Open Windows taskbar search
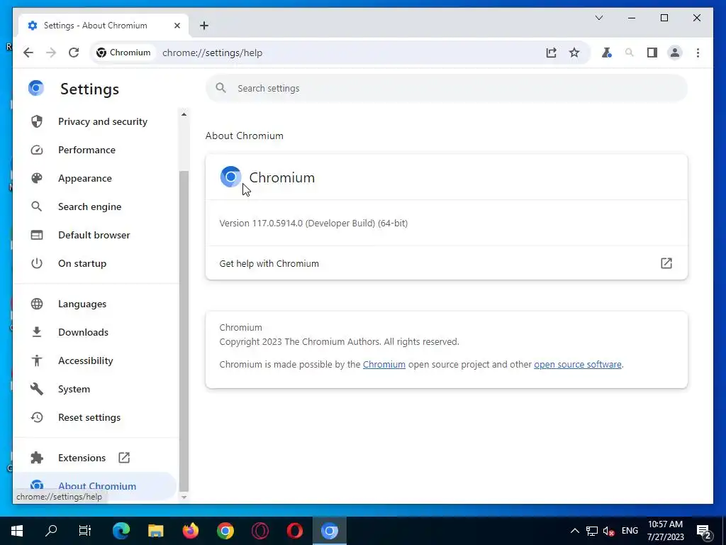 pyautogui.click(x=51, y=531)
